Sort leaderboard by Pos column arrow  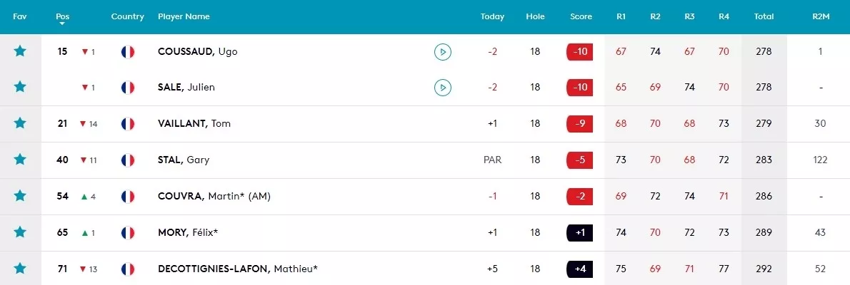tap(62, 24)
